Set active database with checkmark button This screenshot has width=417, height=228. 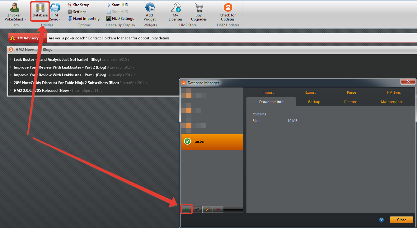197,209
